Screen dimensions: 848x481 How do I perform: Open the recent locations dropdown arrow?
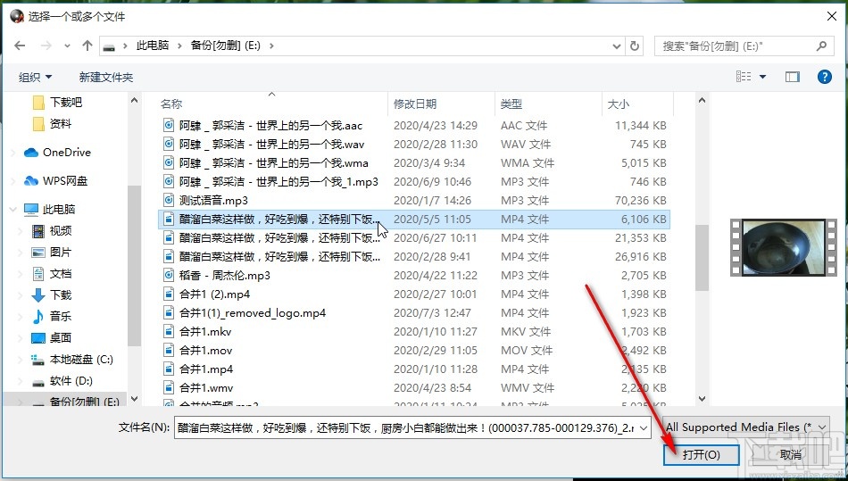tap(67, 46)
